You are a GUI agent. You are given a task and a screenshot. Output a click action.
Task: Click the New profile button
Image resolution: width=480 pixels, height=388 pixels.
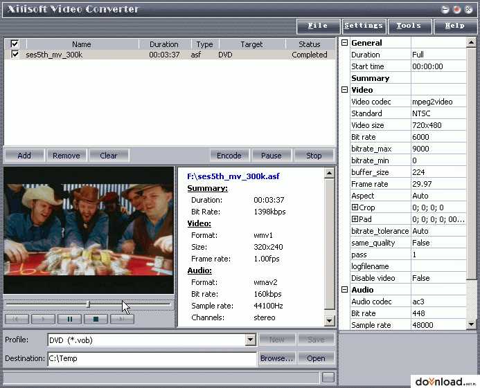(x=277, y=340)
